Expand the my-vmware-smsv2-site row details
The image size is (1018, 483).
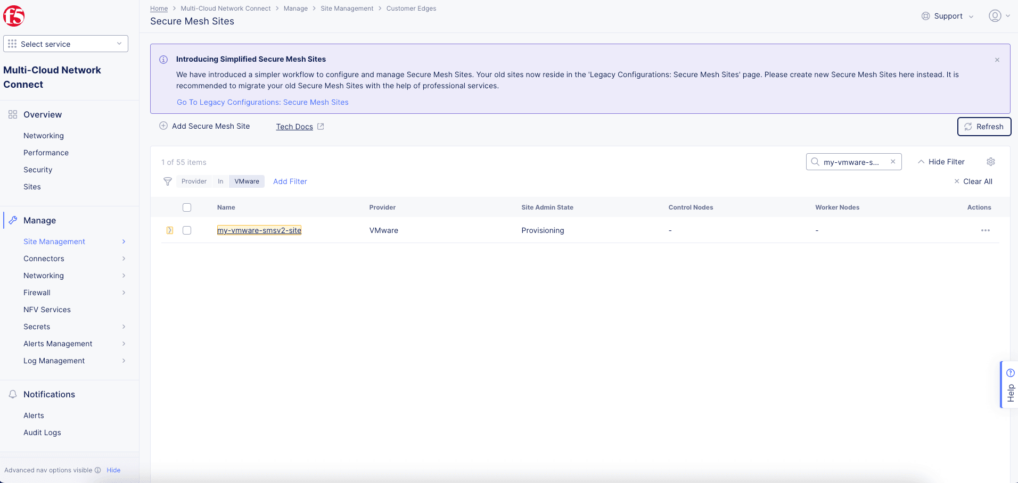[x=170, y=230]
